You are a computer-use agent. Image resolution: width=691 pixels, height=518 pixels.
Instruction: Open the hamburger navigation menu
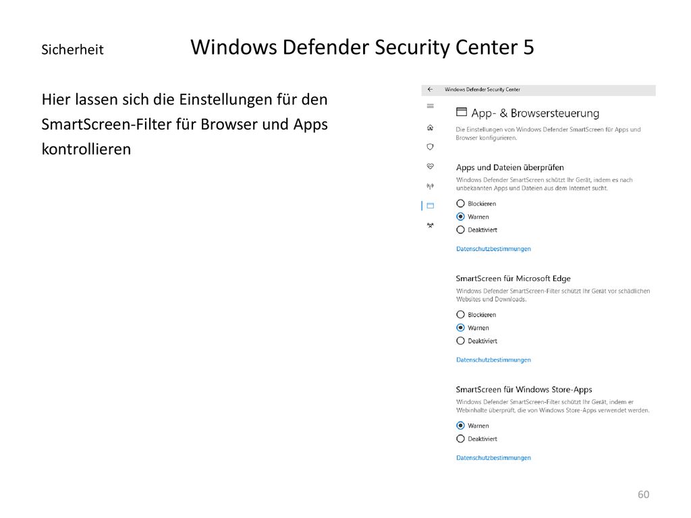[x=430, y=106]
